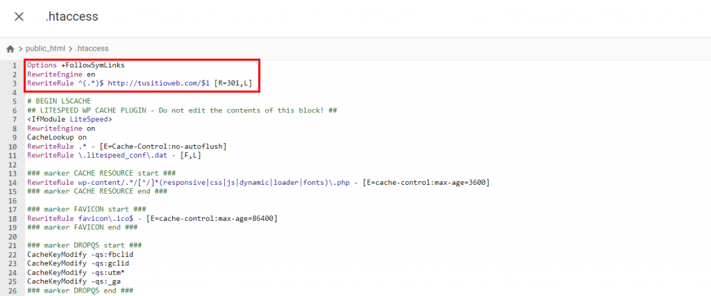The width and height of the screenshot is (711, 296).
Task: Click 'CacheKeyModify -qs:_ga' line
Action: coord(74,281)
